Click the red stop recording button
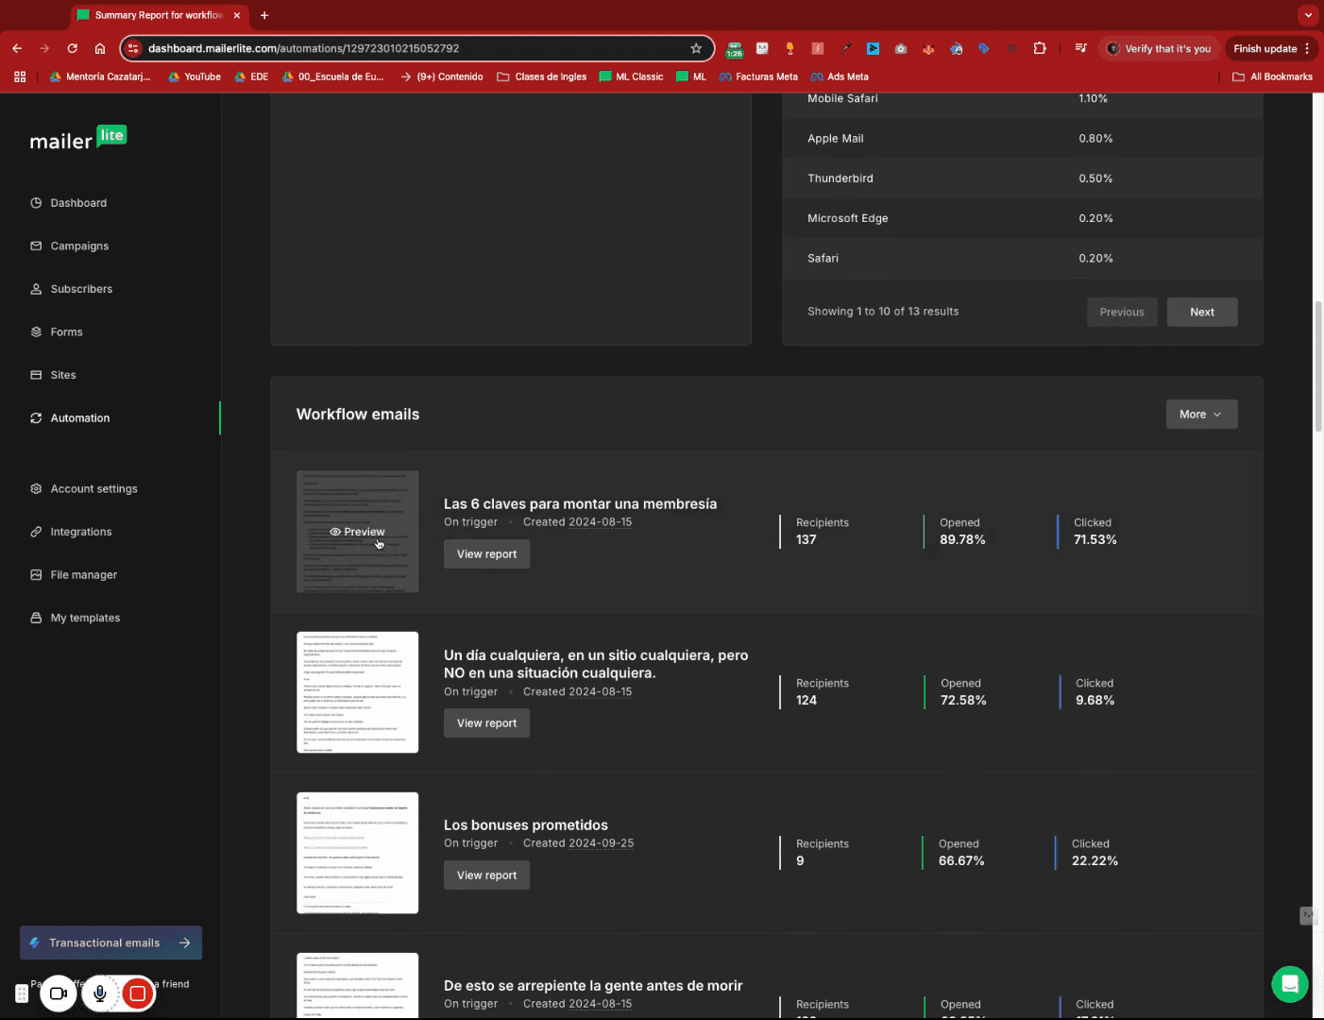 pos(138,993)
